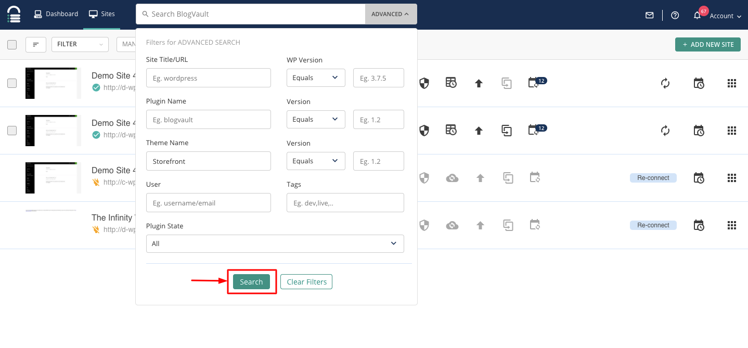The image size is (748, 348).
Task: Click the Plugin Version number field
Action: click(x=379, y=119)
